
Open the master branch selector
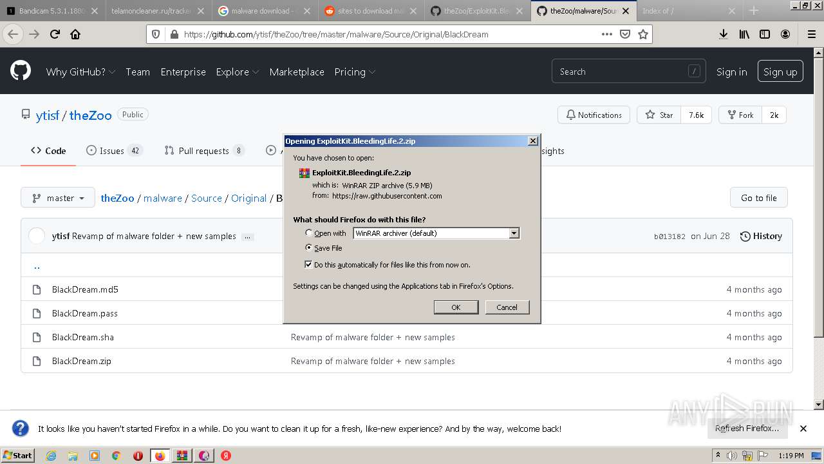coord(58,198)
